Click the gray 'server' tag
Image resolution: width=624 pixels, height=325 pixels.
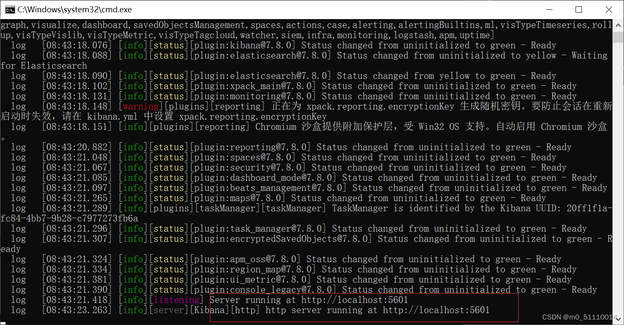click(169, 310)
